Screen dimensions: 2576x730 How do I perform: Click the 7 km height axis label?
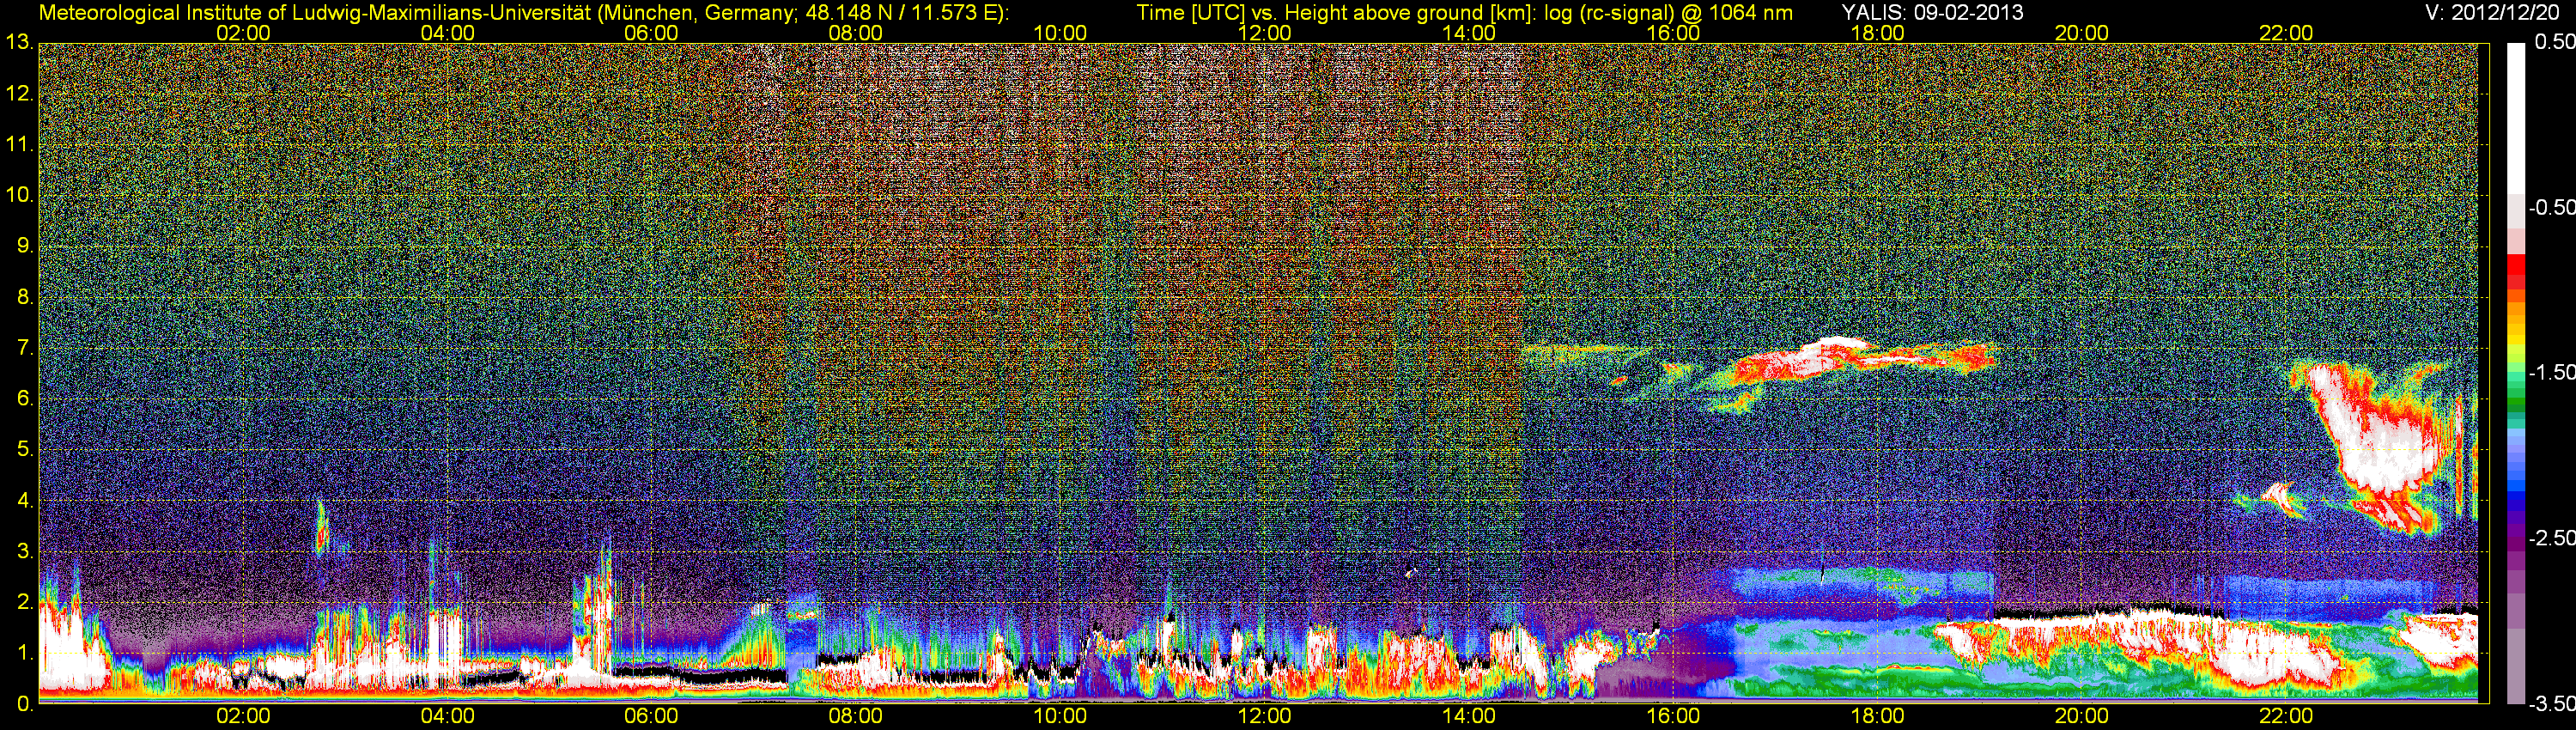25,348
